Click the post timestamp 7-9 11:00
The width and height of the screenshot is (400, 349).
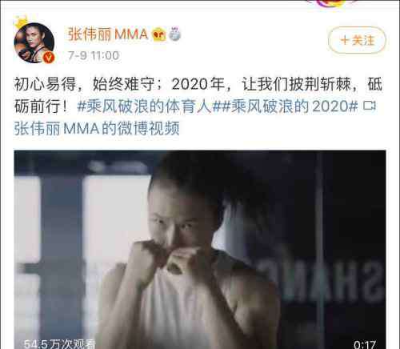point(94,56)
